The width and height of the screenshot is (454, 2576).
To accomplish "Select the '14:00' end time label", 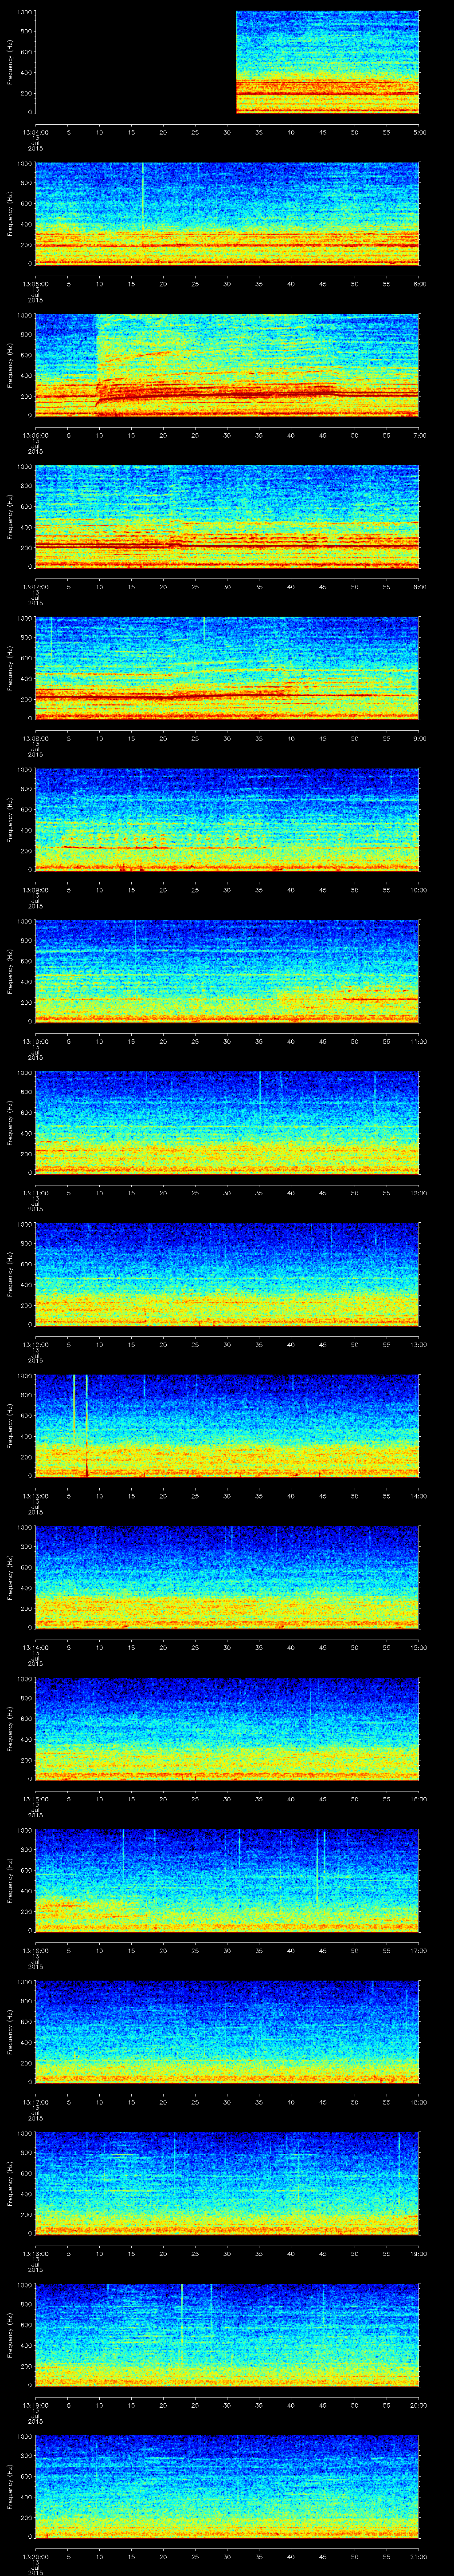I will [x=419, y=1496].
